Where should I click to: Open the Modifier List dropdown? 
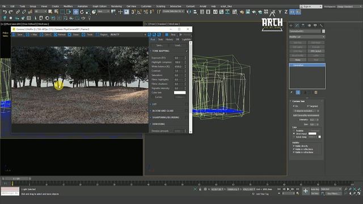[x=307, y=37]
